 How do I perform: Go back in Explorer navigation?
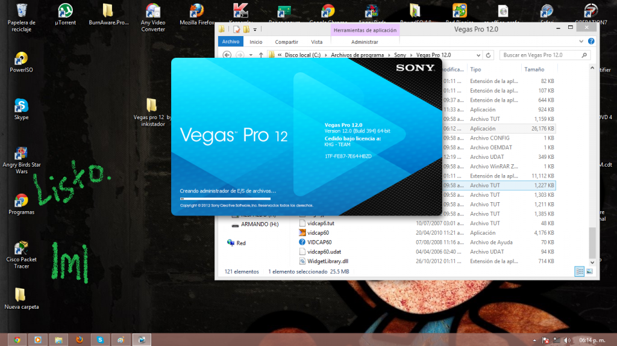(x=227, y=55)
